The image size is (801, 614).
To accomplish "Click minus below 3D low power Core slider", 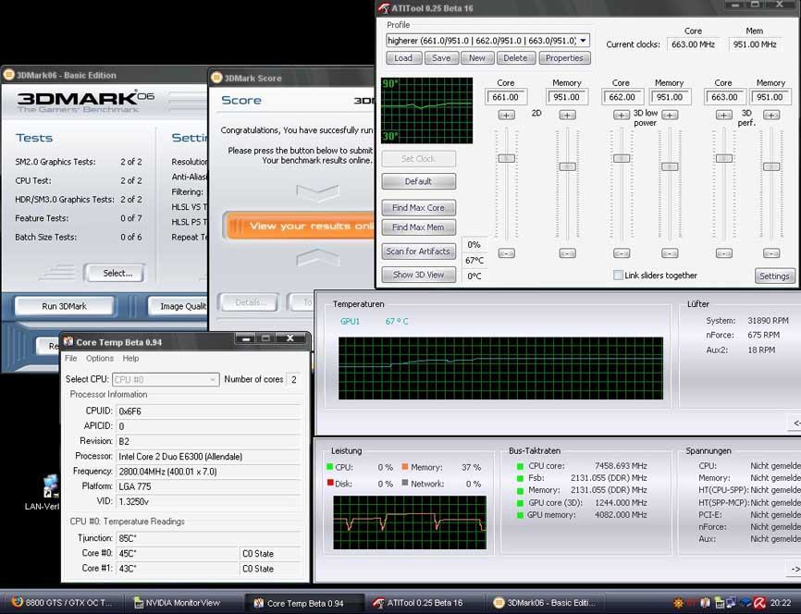I will coord(622,252).
